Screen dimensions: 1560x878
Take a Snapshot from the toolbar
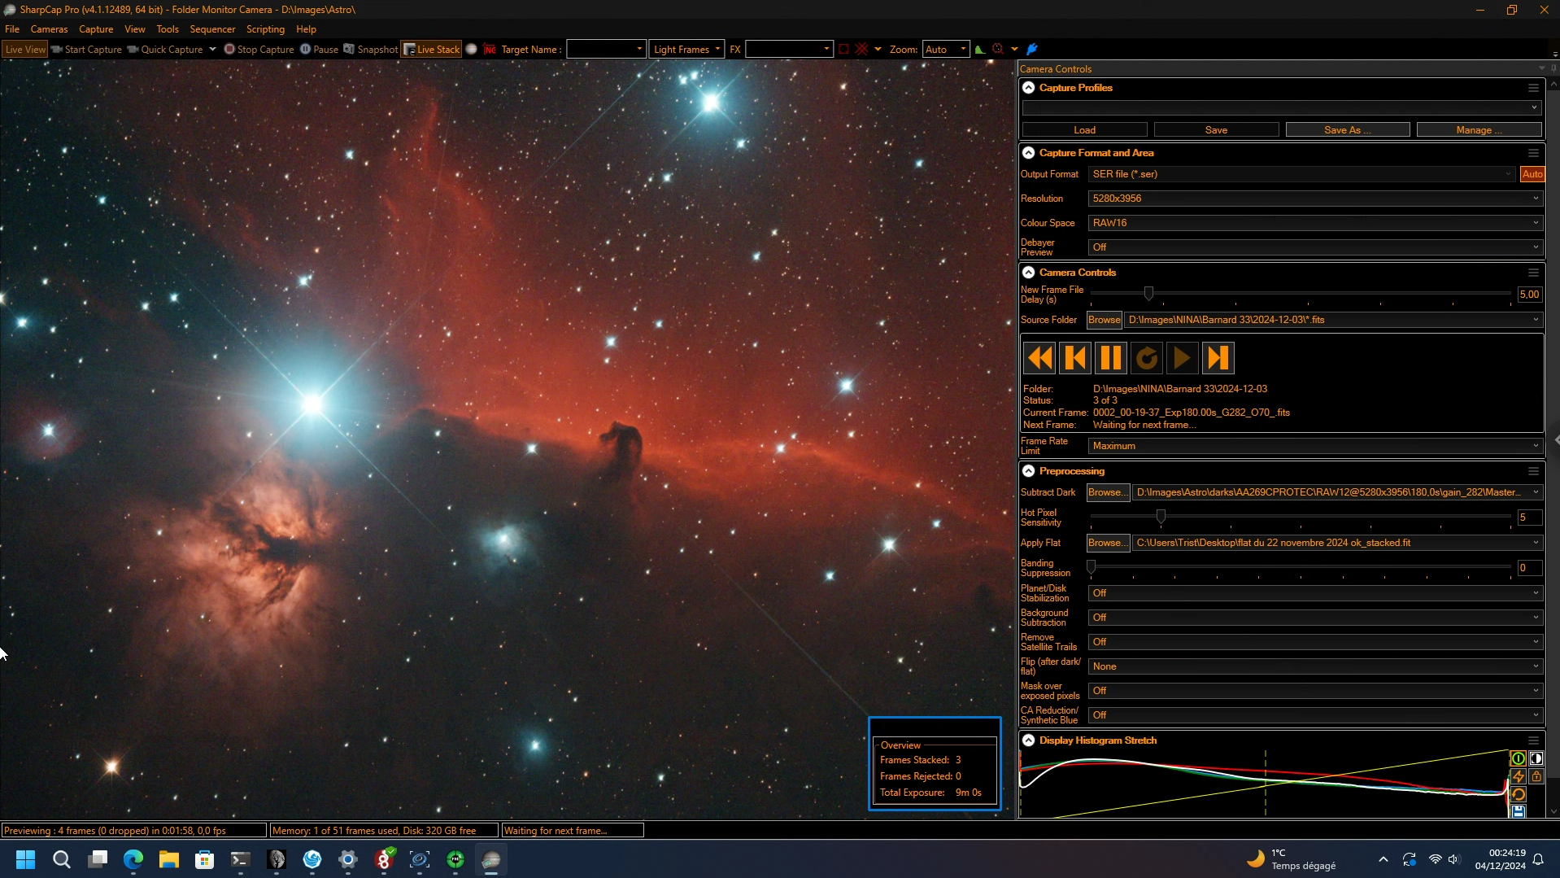370,50
